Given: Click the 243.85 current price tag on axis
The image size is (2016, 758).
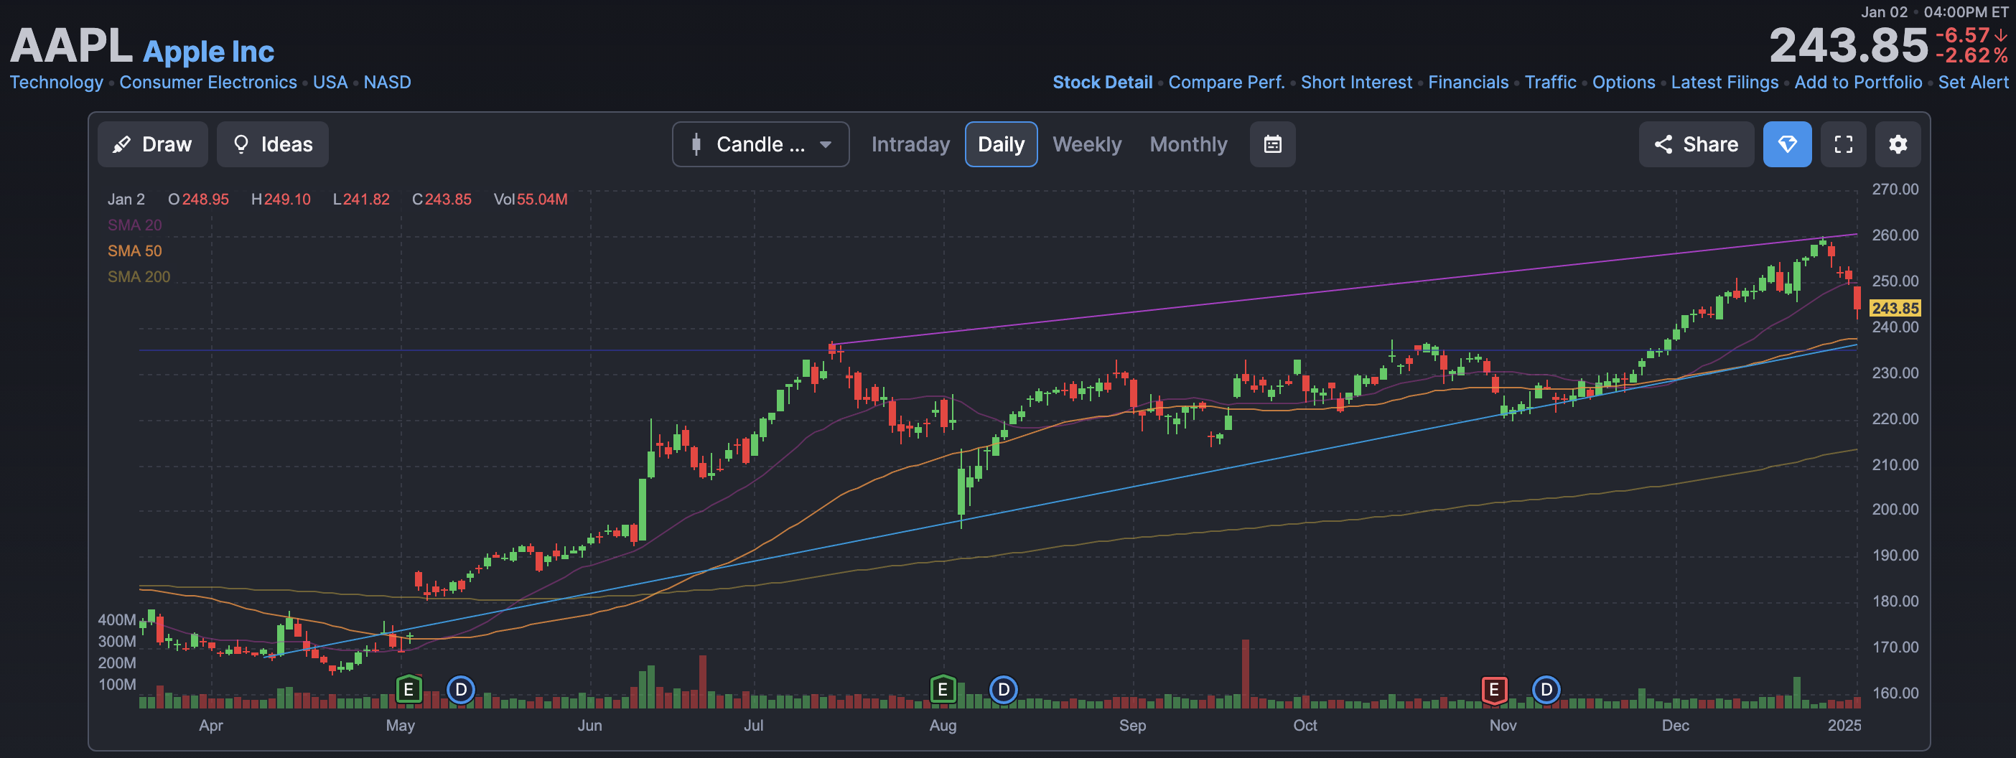Looking at the screenshot, I should click(x=1895, y=308).
